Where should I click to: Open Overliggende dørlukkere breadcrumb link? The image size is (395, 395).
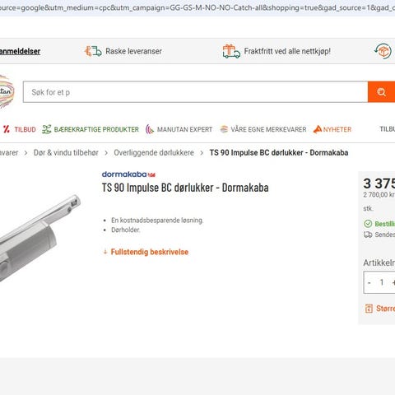pyautogui.click(x=154, y=152)
